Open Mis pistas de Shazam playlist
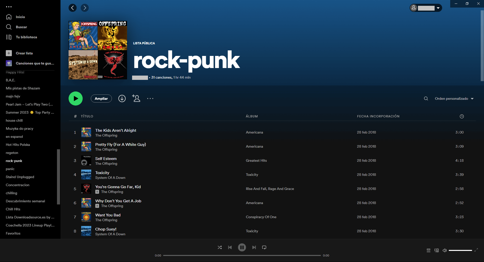Viewport: 484px width, 262px height. coord(23,88)
